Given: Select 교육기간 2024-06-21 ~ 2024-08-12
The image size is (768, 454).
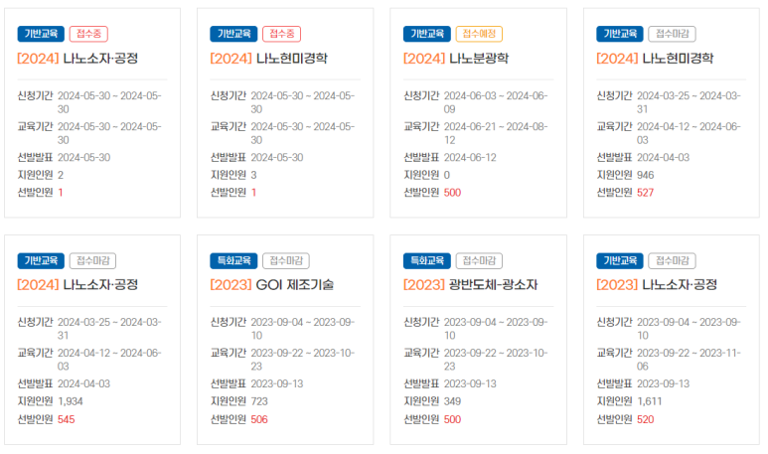Looking at the screenshot, I should [496, 133].
